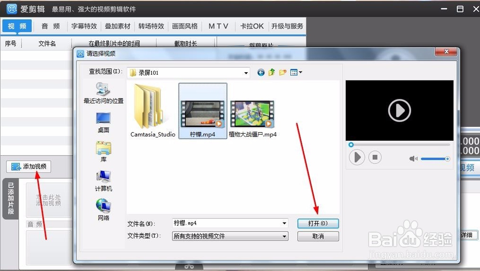Open the 转场特效 tab
The width and height of the screenshot is (480, 271).
click(151, 26)
